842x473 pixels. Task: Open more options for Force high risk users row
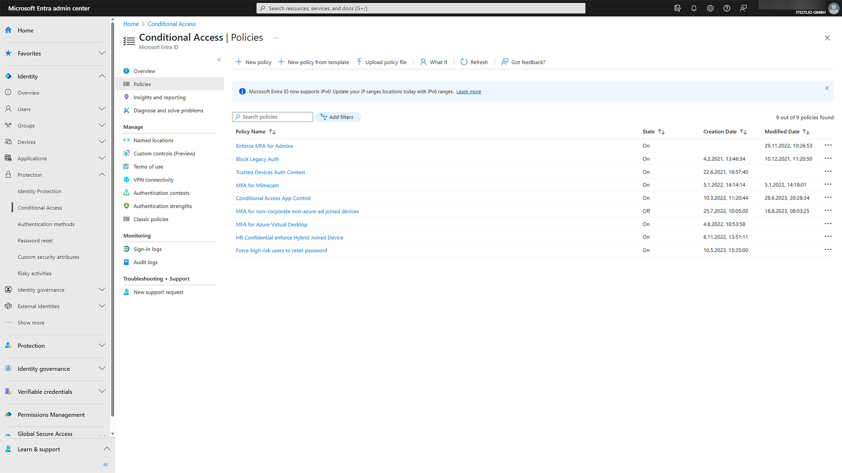[828, 250]
